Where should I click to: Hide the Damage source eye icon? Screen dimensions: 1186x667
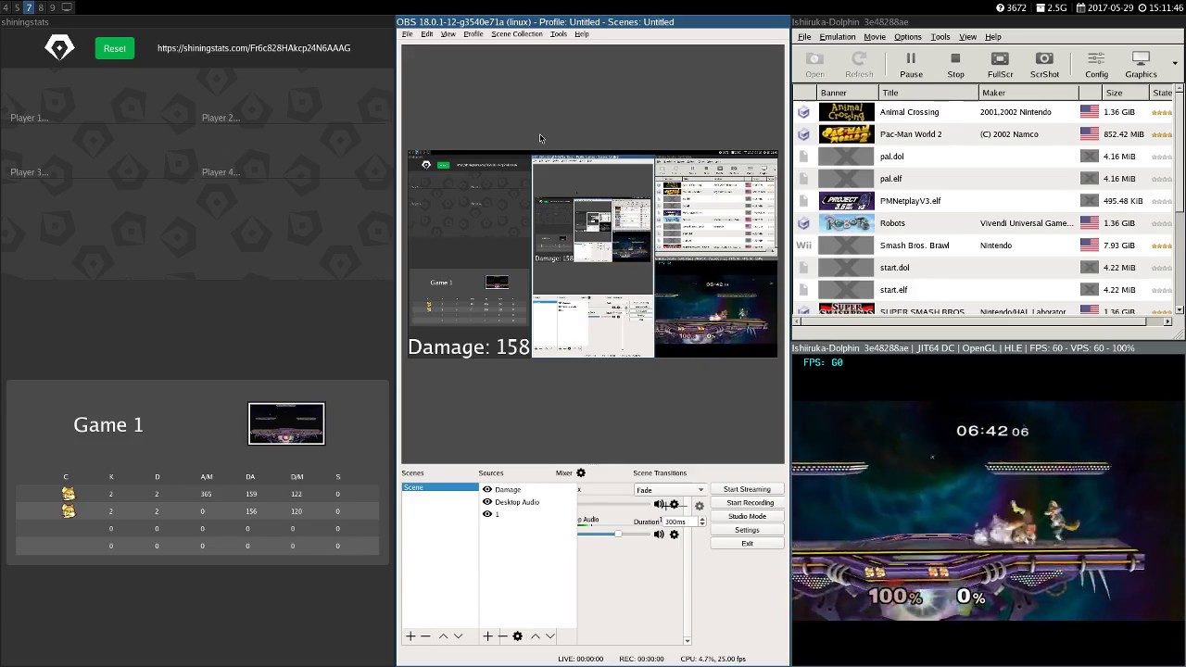coord(487,489)
